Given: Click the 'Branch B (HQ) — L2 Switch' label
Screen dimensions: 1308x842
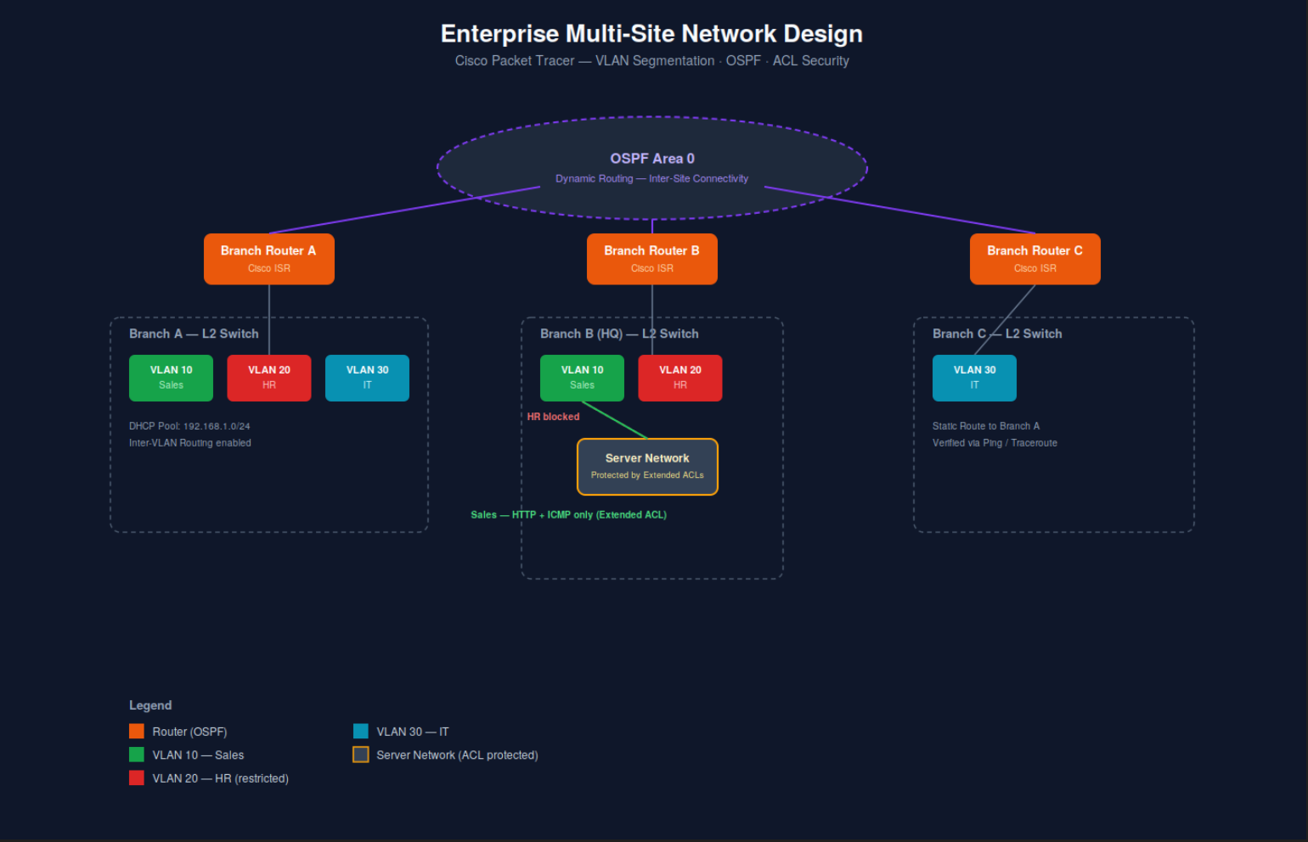Looking at the screenshot, I should pos(619,334).
